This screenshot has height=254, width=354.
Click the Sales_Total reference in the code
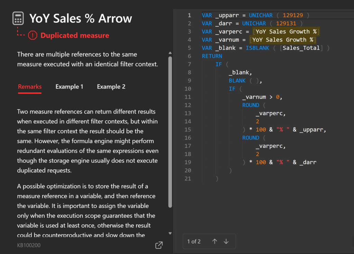(x=301, y=48)
